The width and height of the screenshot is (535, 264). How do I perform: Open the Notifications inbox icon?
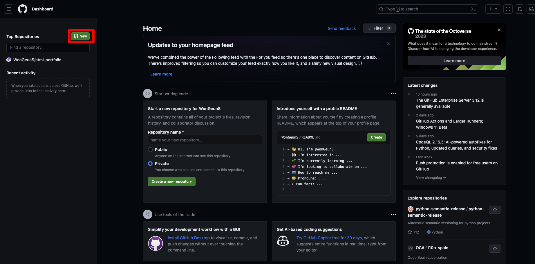[x=531, y=9]
